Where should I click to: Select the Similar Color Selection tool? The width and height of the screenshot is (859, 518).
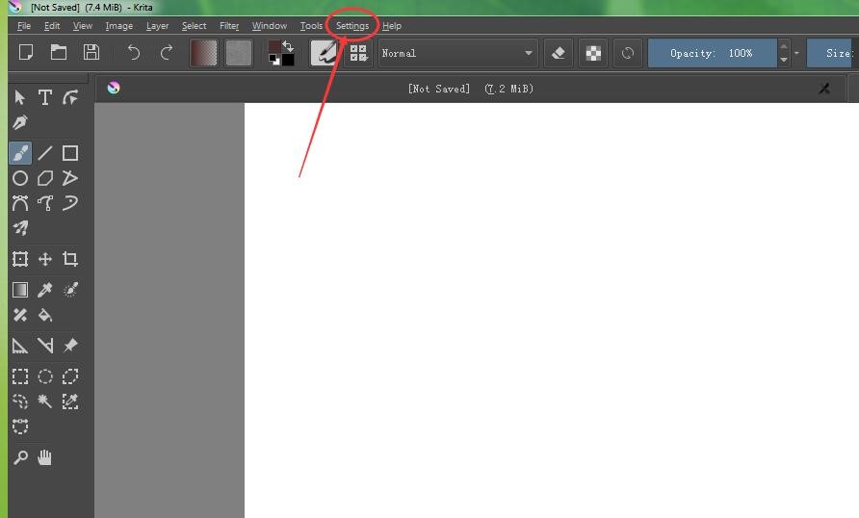(70, 401)
